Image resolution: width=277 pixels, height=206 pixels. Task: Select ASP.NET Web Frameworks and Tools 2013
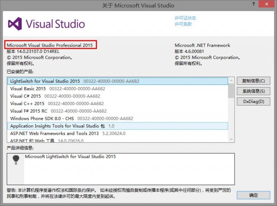[117, 133]
